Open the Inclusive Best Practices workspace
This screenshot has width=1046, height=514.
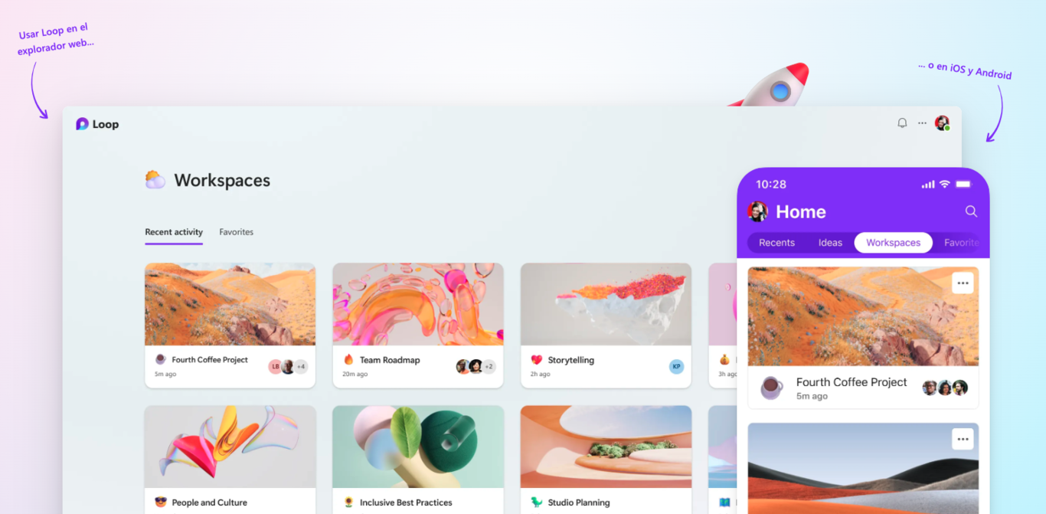click(x=418, y=460)
